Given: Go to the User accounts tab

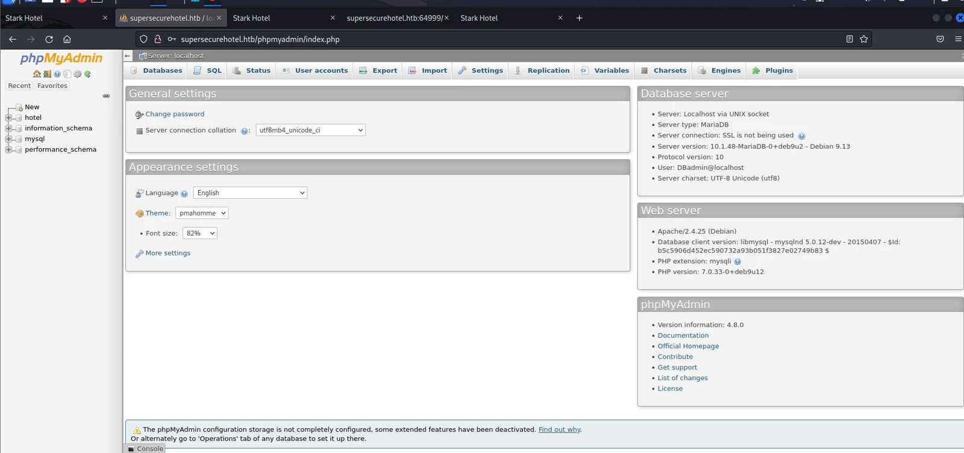Looking at the screenshot, I should click(315, 71).
